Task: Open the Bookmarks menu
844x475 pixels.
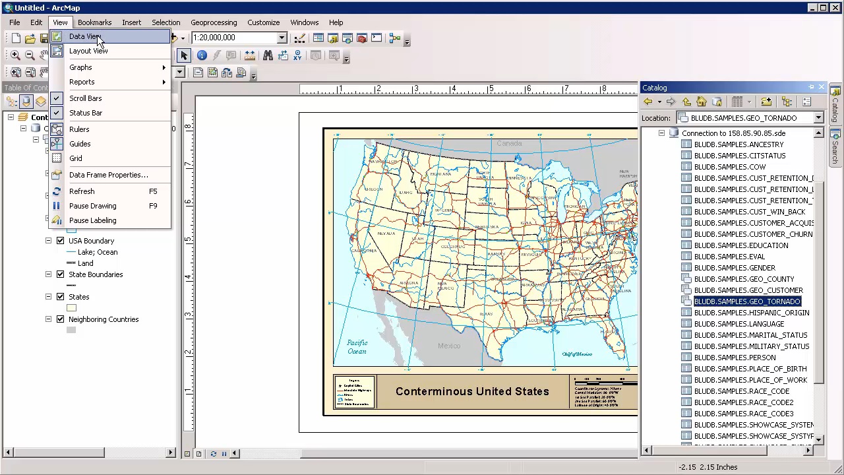Action: coord(94,22)
